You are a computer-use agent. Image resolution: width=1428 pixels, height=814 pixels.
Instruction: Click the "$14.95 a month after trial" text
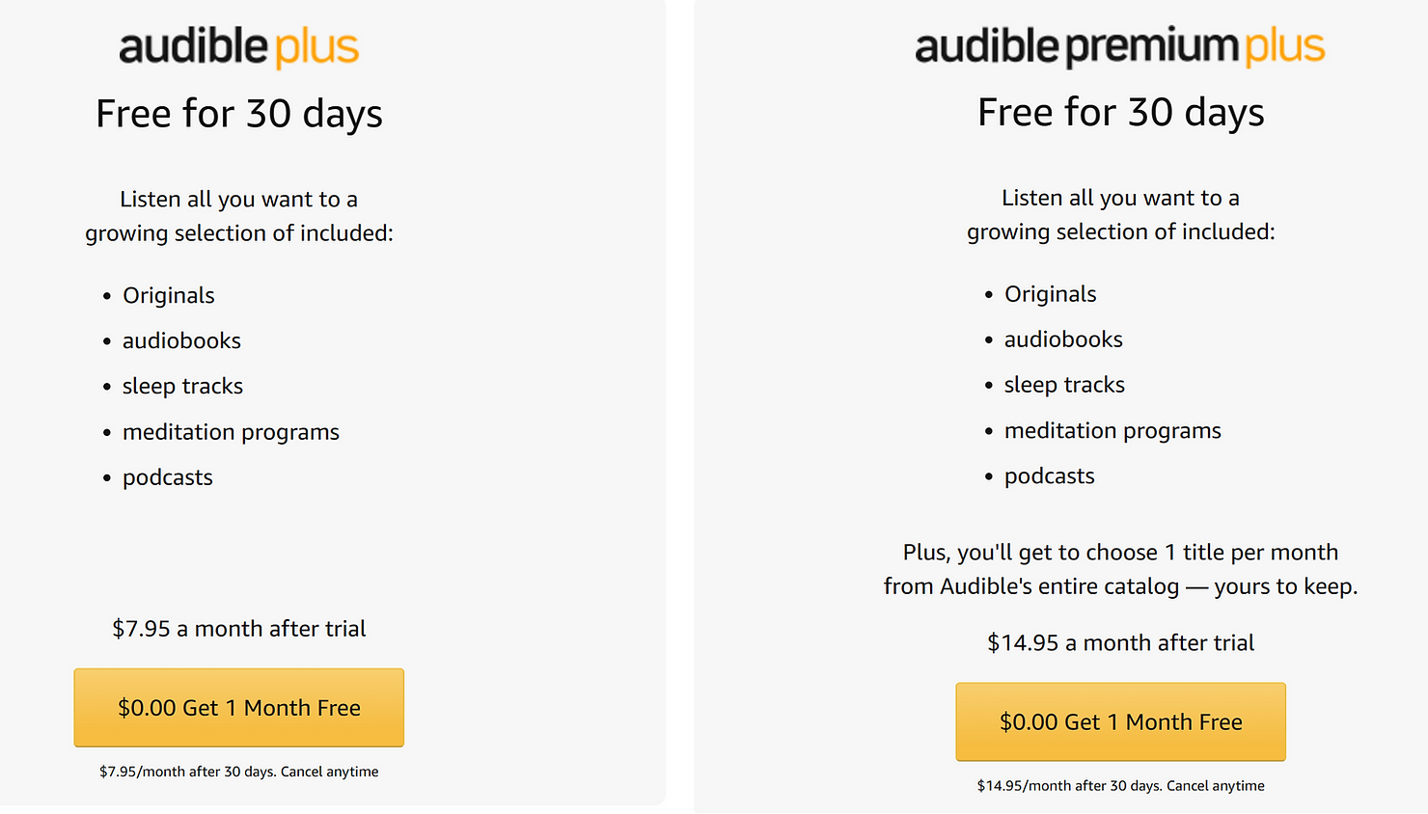tap(1120, 642)
